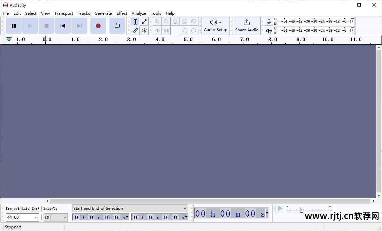Screen dimensions: 382x231
Task: Click the horizontal scrollbar right arrow
Action: point(373,201)
